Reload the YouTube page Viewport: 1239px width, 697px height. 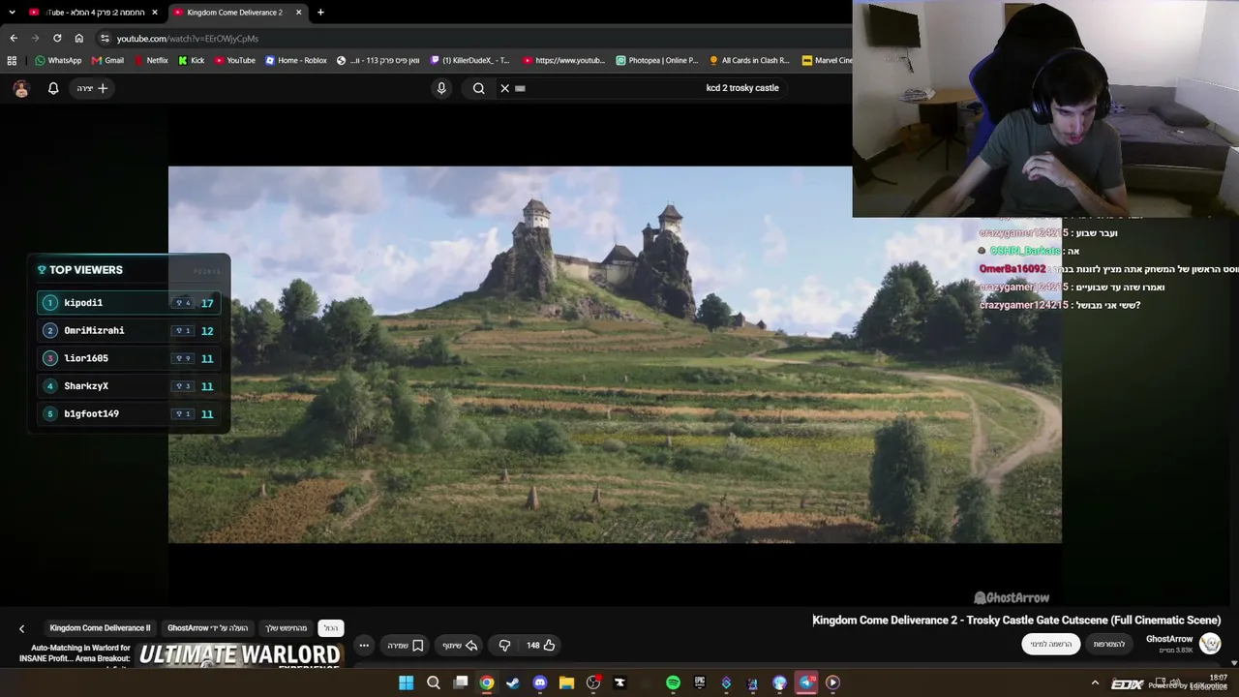click(x=57, y=38)
